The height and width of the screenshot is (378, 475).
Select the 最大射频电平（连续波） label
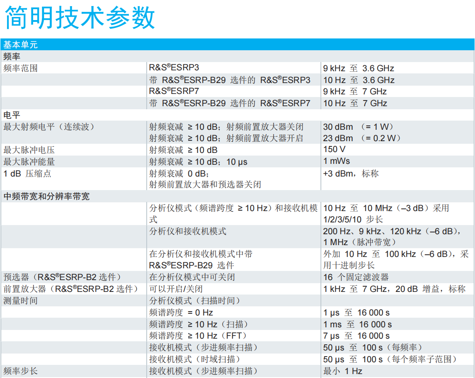[49, 127]
